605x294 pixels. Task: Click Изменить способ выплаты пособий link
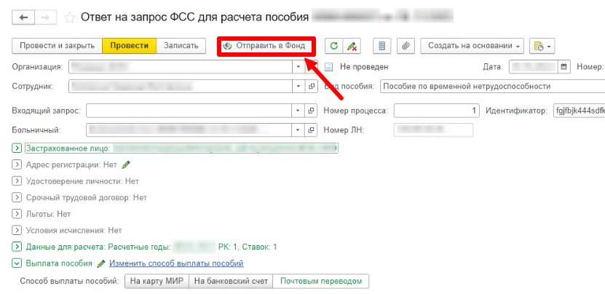tap(176, 263)
